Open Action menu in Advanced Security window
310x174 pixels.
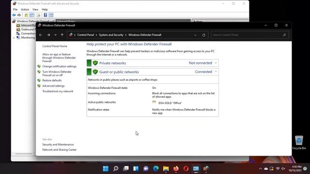point(25,10)
